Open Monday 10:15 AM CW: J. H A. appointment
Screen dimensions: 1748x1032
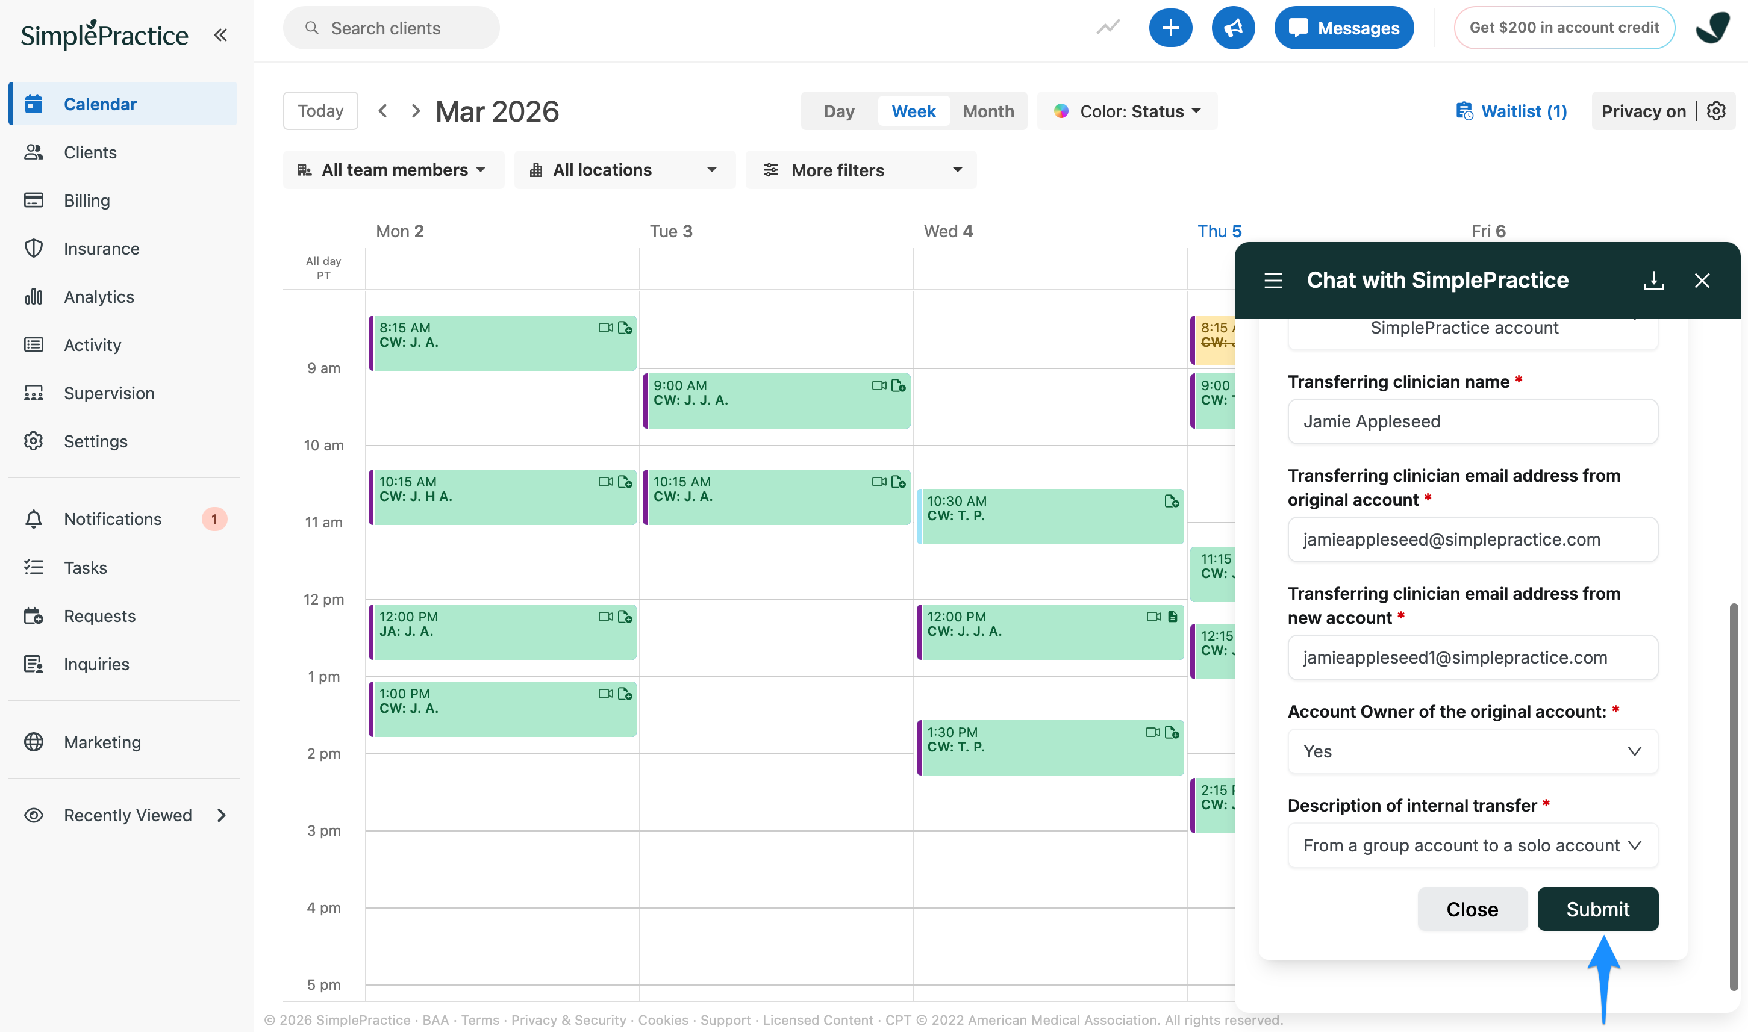click(x=502, y=497)
